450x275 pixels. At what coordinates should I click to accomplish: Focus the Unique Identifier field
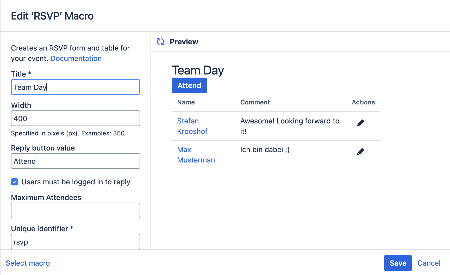point(76,242)
